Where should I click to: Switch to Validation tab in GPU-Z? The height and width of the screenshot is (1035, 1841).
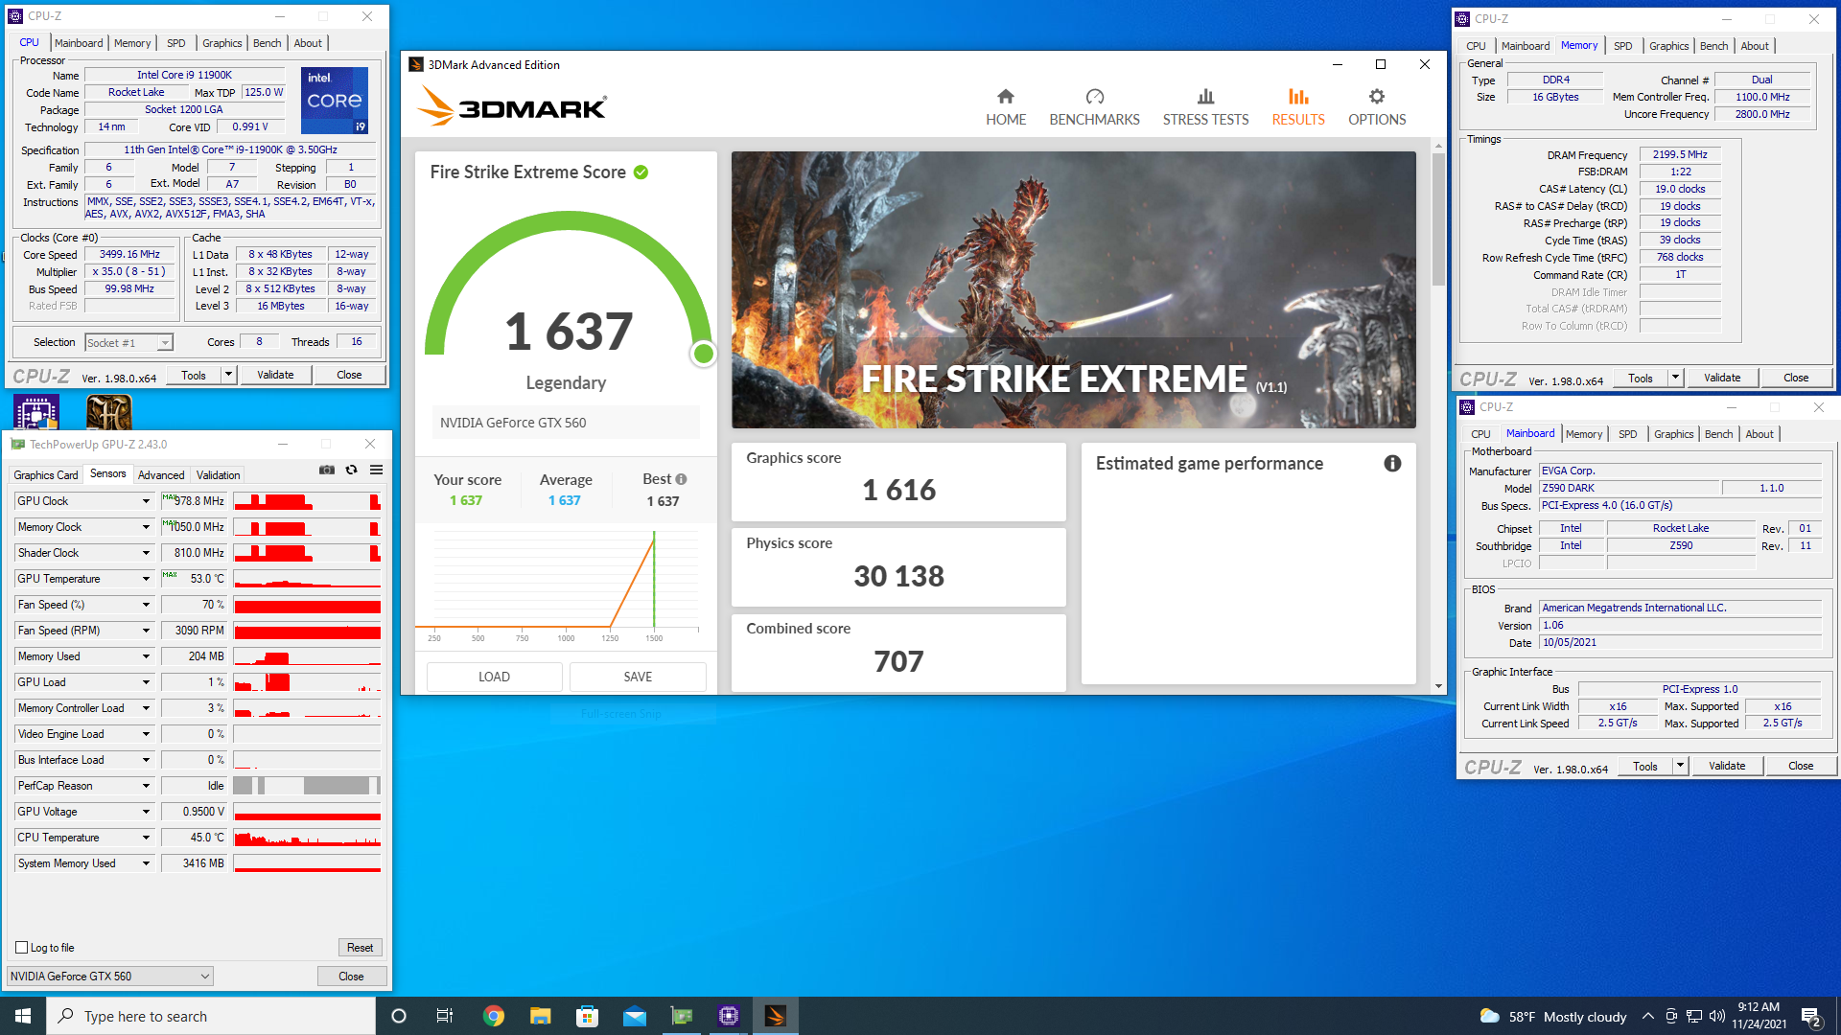pos(218,475)
